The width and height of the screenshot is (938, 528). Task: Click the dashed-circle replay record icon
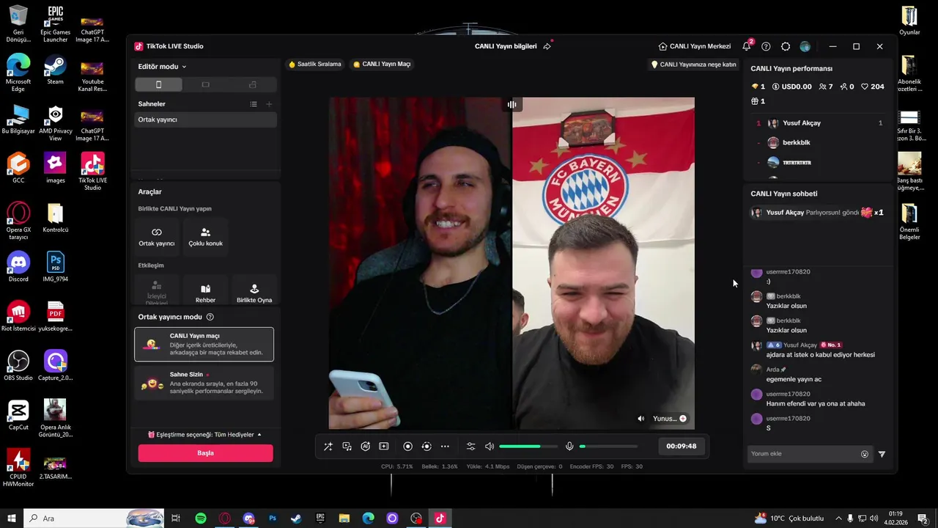[x=426, y=447]
